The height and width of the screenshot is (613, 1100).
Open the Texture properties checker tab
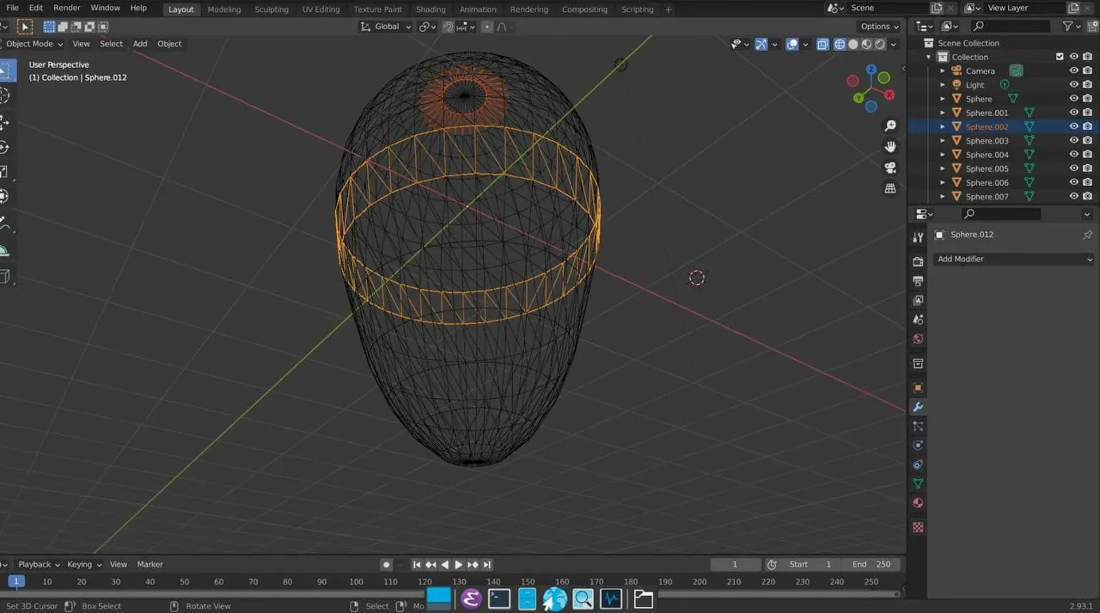point(918,528)
